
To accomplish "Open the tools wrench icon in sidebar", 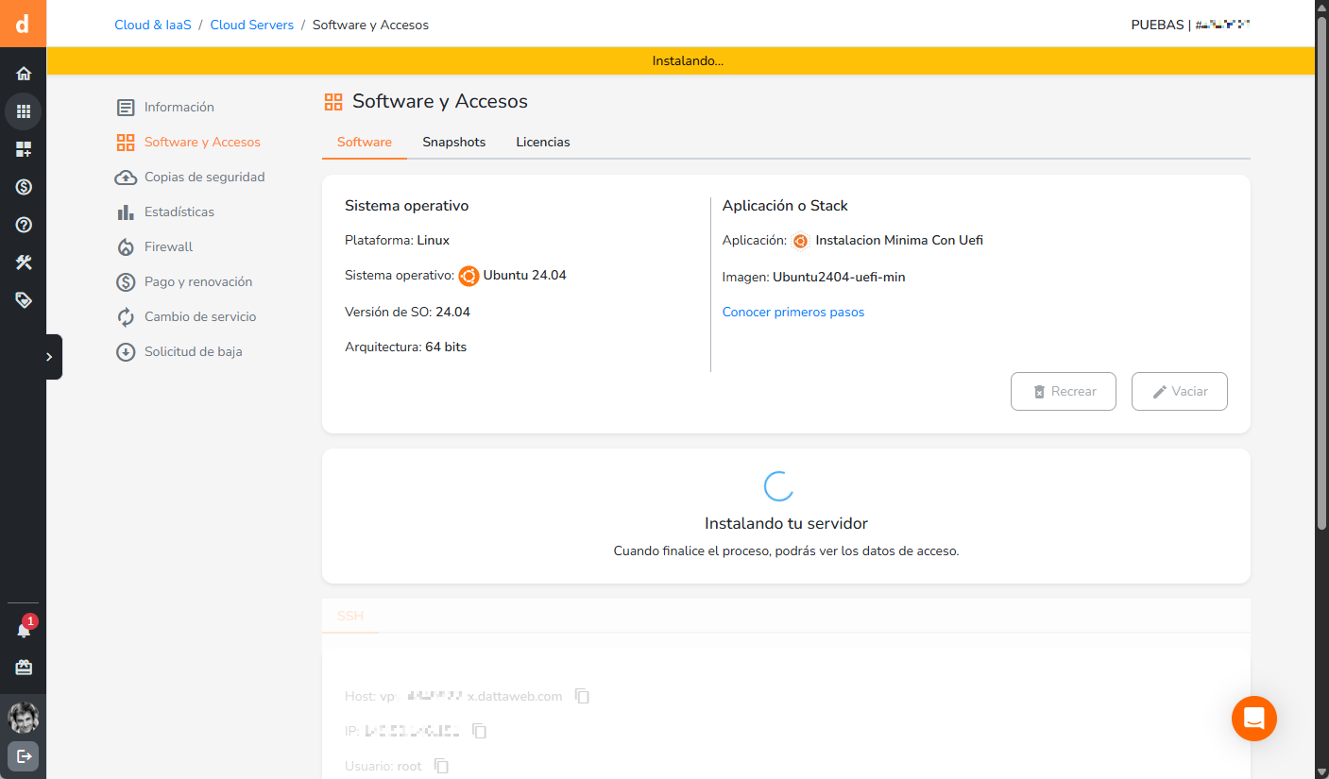I will tap(24, 262).
